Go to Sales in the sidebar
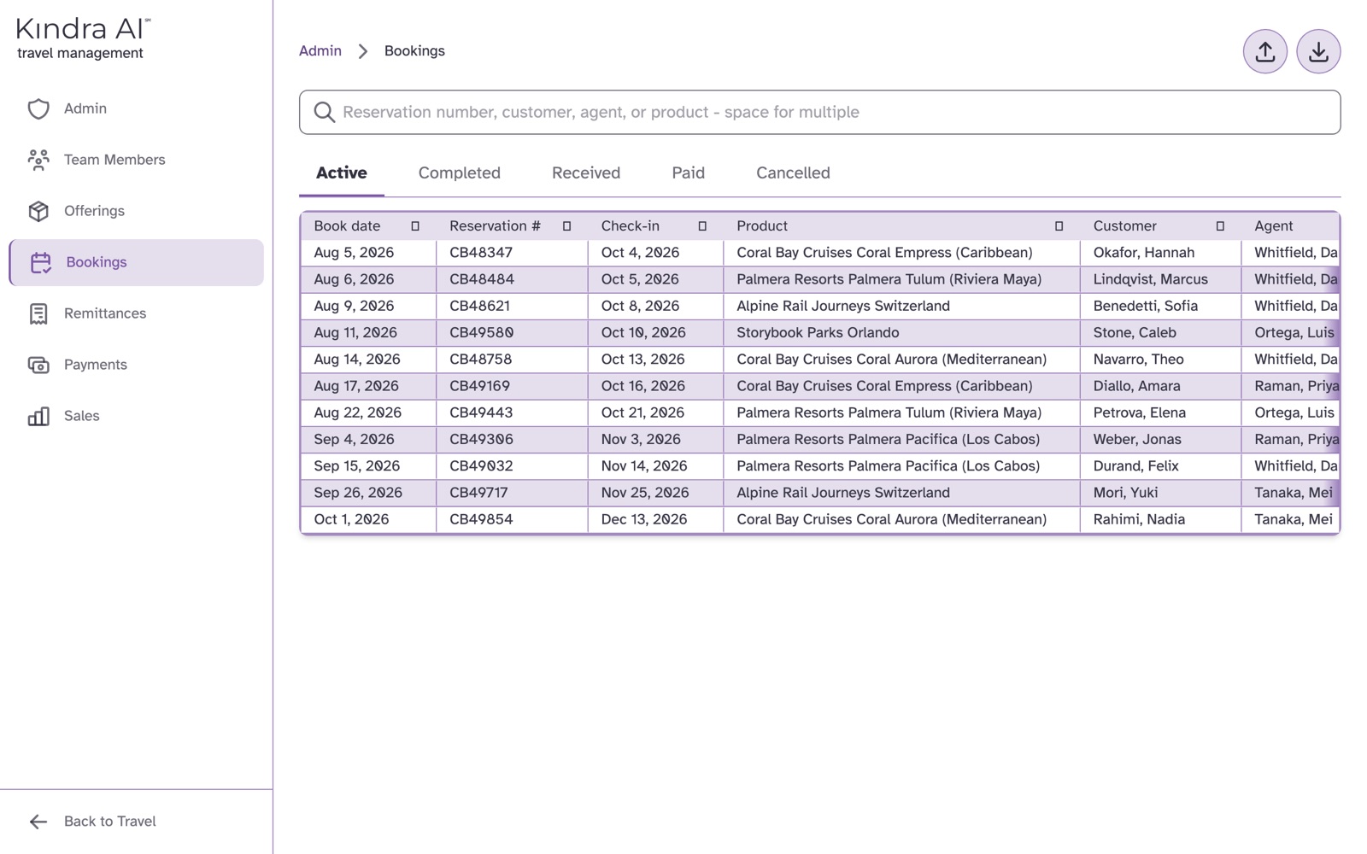The height and width of the screenshot is (854, 1367). coord(137,416)
